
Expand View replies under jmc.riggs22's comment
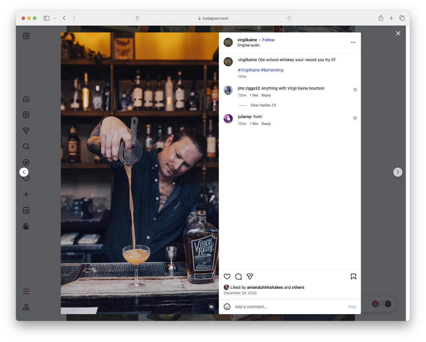coord(263,105)
